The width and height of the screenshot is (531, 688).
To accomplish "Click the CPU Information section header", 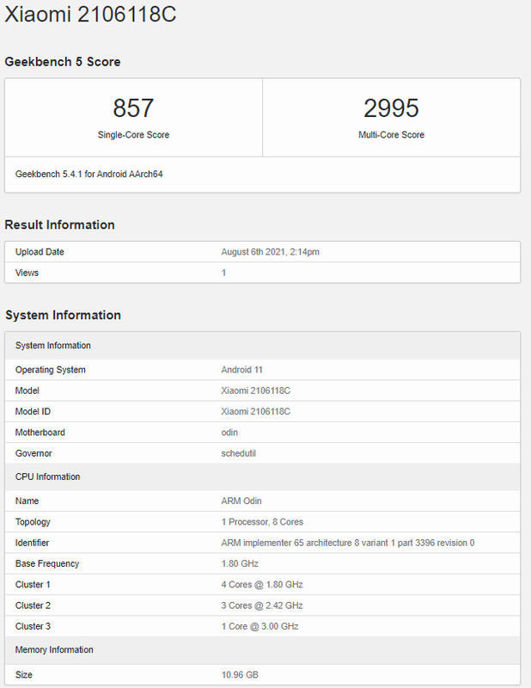I will [x=47, y=476].
